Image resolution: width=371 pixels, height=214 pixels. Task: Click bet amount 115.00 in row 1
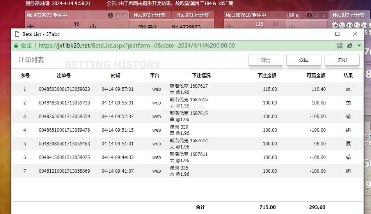[270, 89]
